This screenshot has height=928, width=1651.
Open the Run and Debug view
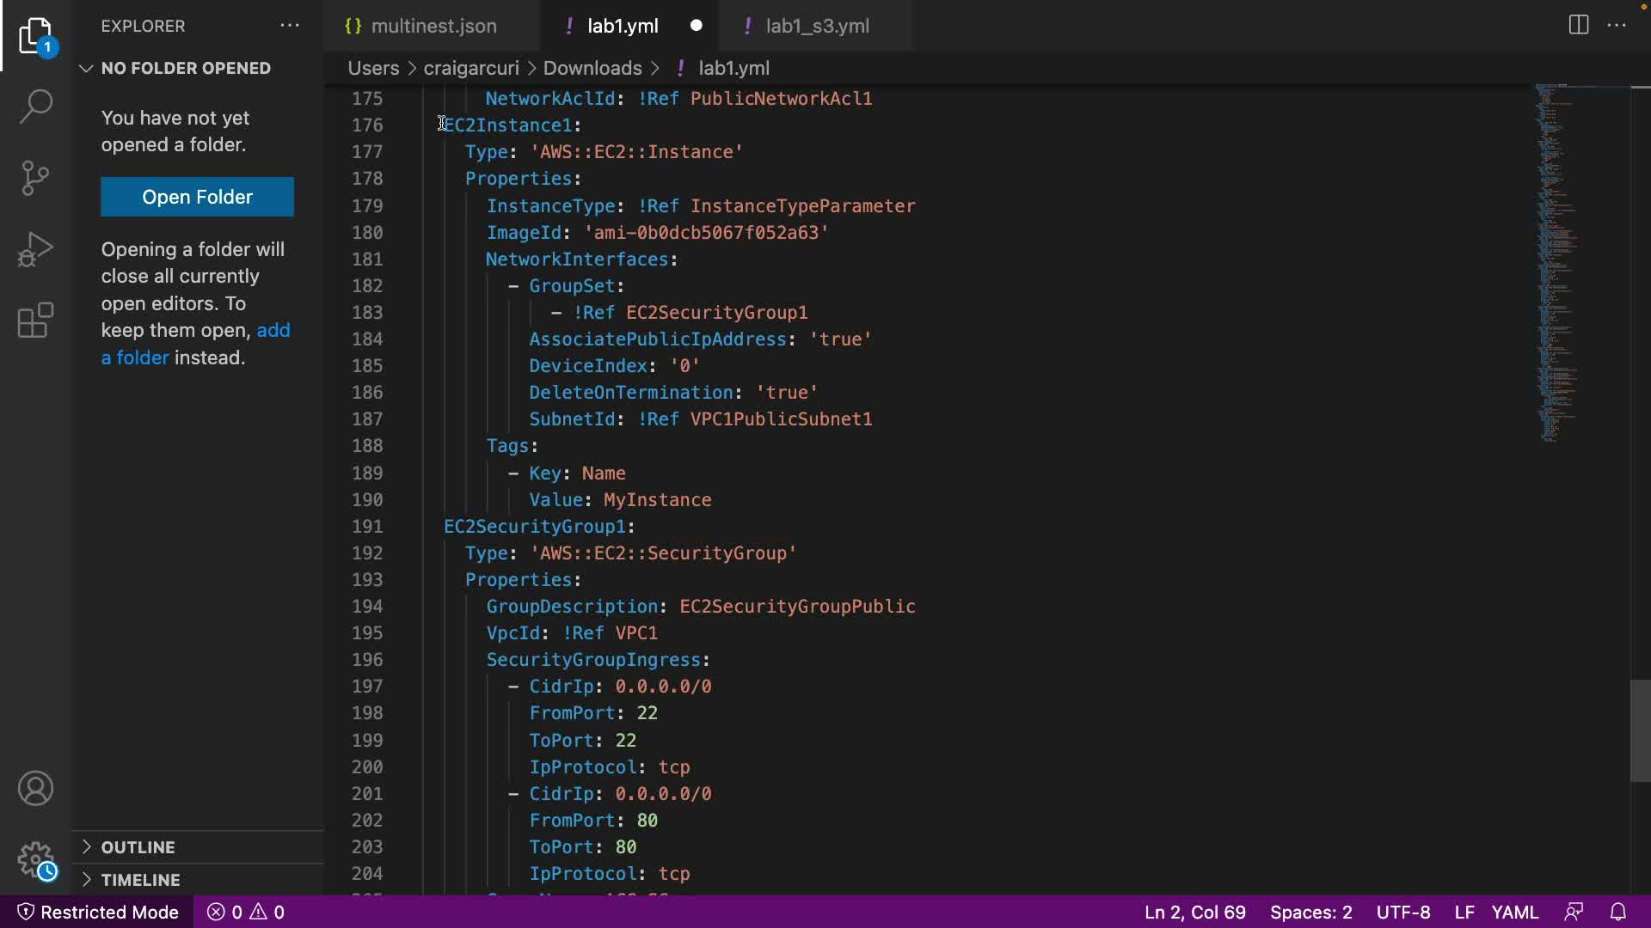(x=35, y=249)
